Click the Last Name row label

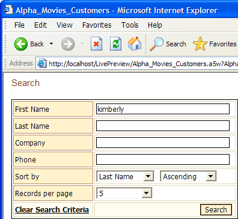click(x=32, y=126)
